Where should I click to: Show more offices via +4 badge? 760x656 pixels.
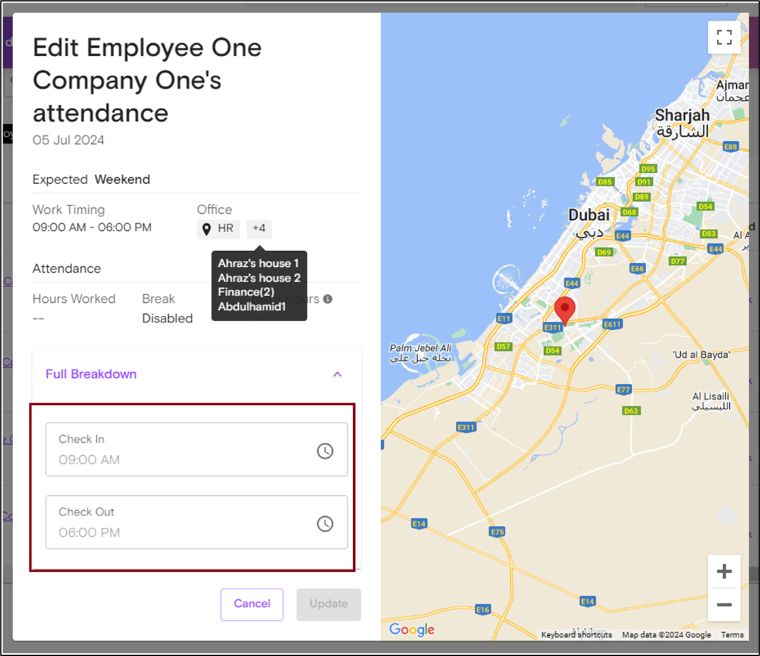259,229
